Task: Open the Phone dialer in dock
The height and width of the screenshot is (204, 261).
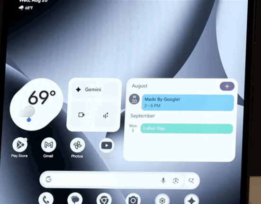Action: (46, 199)
